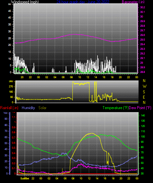153x183 pixels.
Task: Click '100' on the blue humidity scale
Action: 6,113
